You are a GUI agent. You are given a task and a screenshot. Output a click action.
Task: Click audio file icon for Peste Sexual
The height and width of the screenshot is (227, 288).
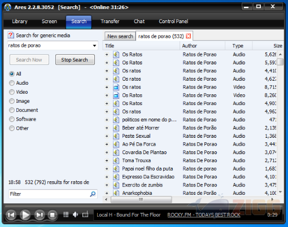click(x=116, y=136)
